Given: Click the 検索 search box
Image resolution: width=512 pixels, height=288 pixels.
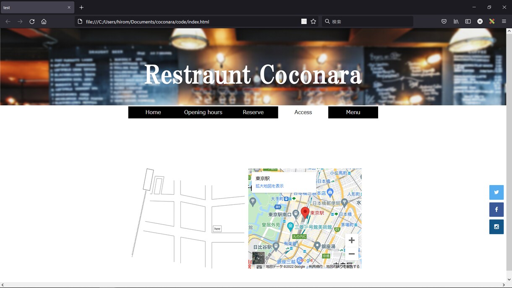Looking at the screenshot, I should [x=368, y=21].
